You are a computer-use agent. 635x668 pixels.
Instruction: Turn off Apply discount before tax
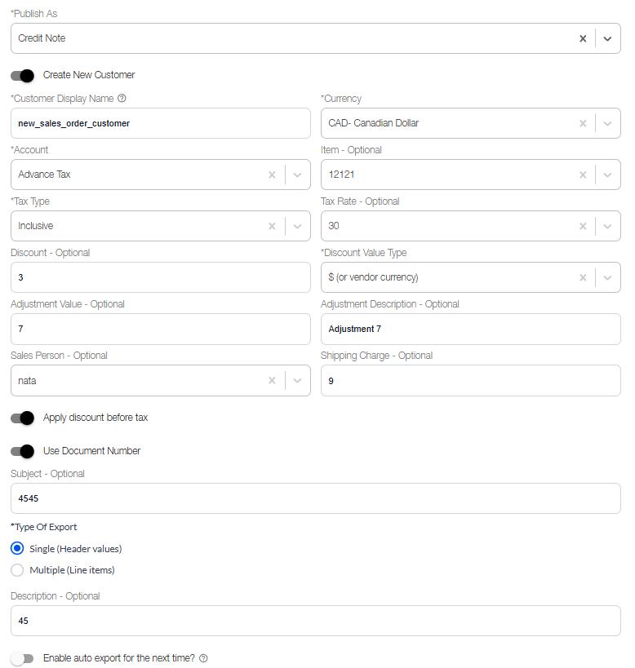(22, 418)
